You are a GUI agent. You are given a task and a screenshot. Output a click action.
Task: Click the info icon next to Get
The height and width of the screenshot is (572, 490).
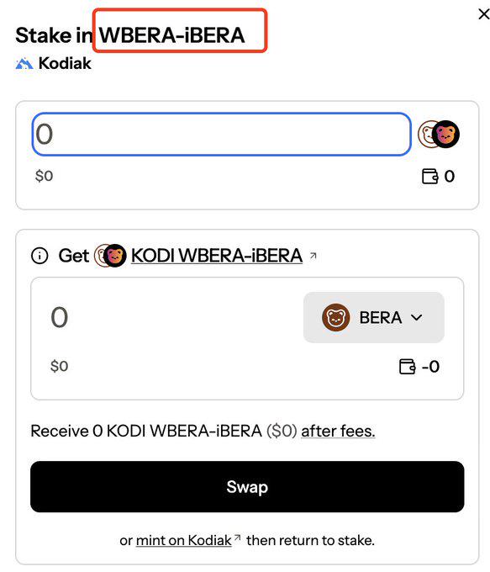point(40,256)
